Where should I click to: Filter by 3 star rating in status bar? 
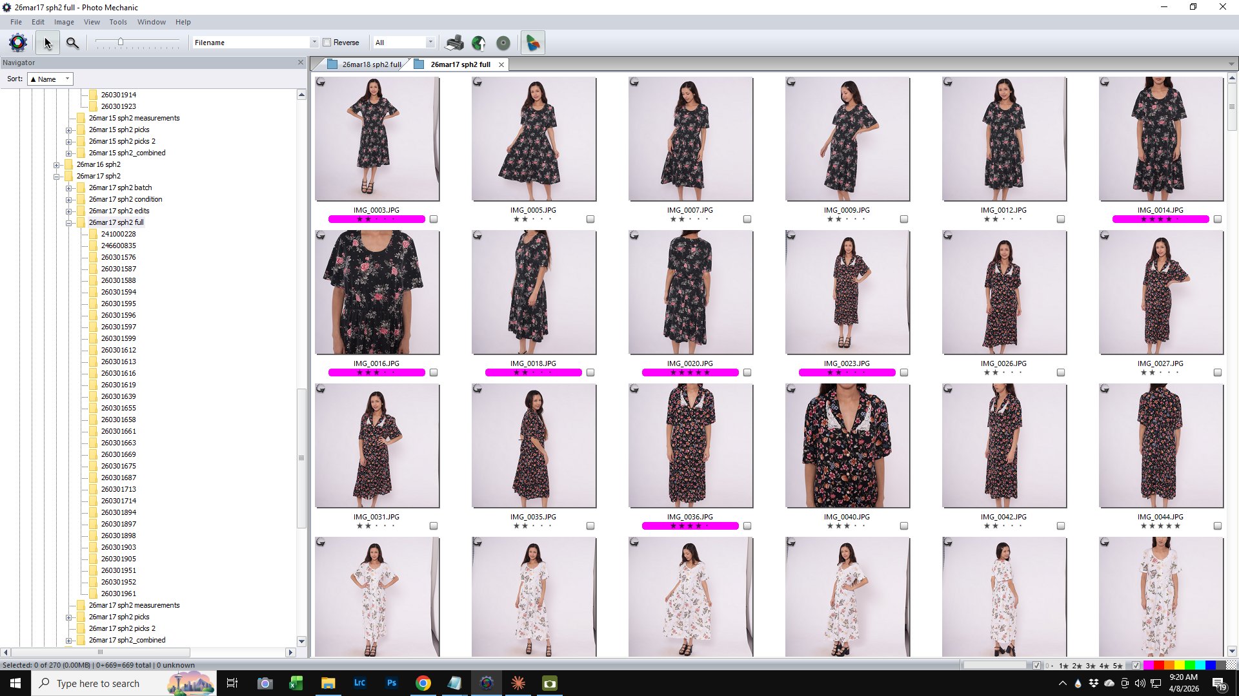pos(1091,666)
